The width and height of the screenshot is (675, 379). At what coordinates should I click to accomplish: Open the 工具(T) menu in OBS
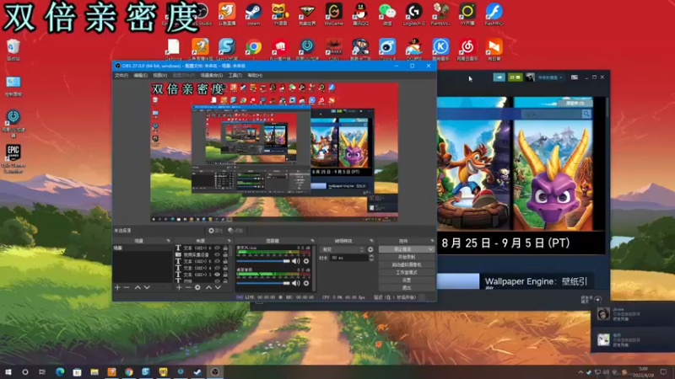(x=235, y=75)
